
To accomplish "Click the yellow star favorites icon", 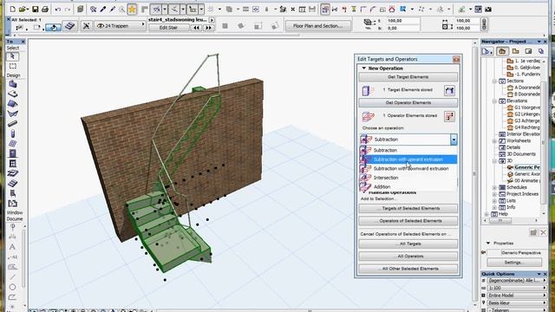I will (x=132, y=10).
